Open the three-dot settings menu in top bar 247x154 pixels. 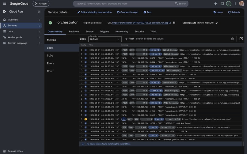coord(235,4)
